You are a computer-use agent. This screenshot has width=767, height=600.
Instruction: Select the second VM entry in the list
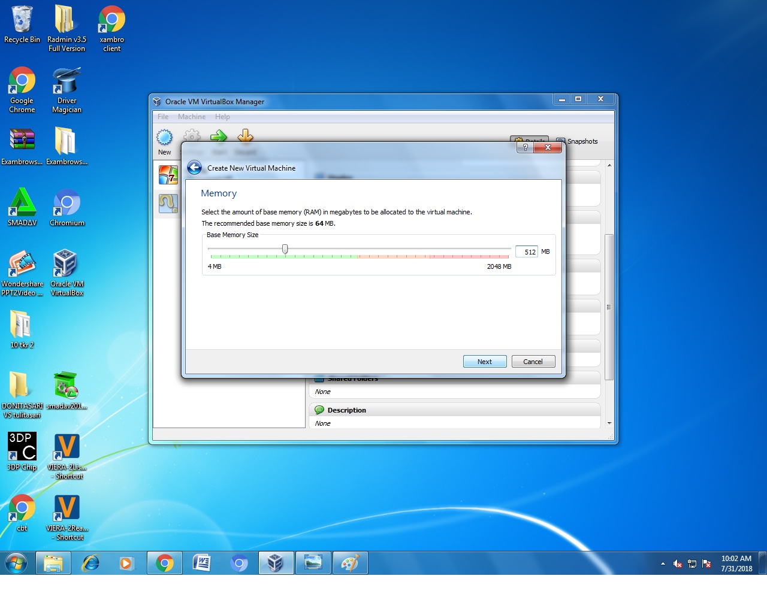click(x=168, y=204)
